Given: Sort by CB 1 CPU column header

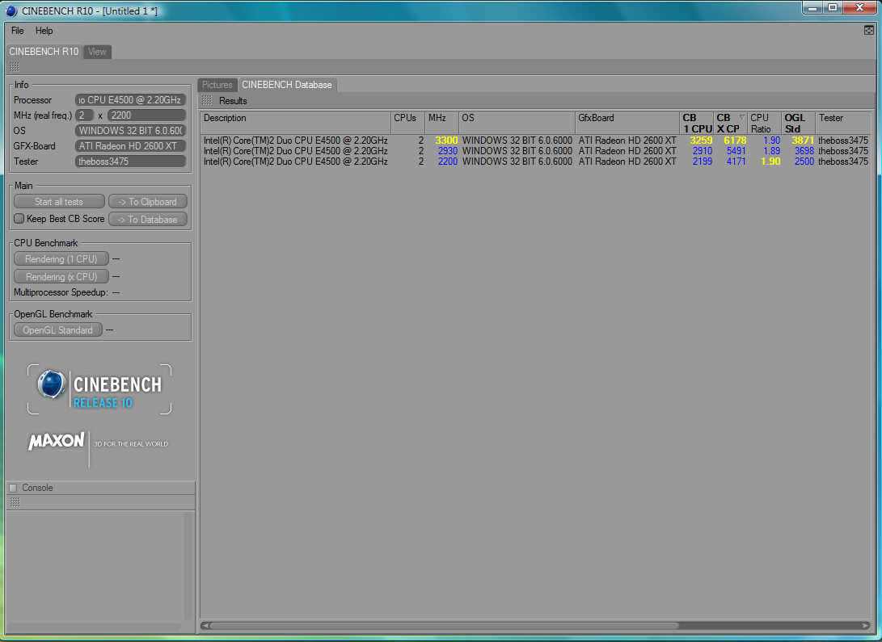Looking at the screenshot, I should (x=696, y=123).
